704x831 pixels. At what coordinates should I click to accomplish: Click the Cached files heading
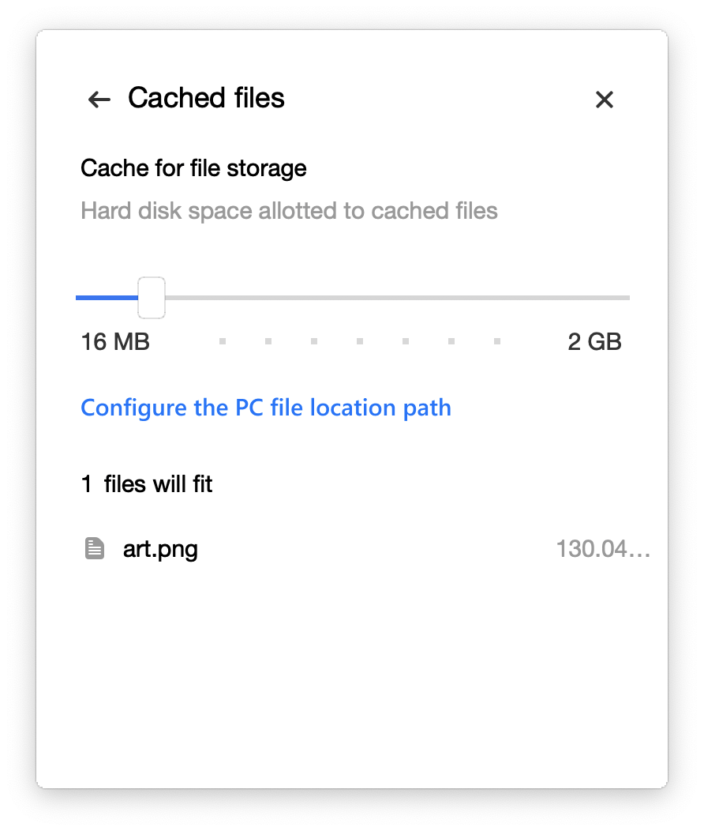coord(207,98)
